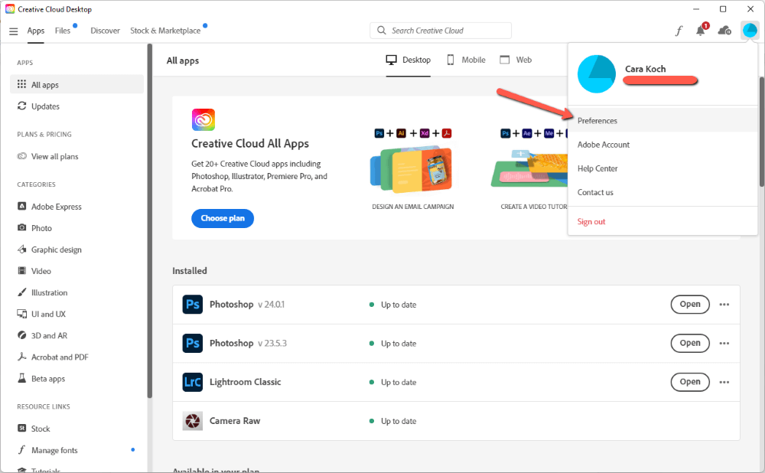Select Contact us in profile menu
Screen dimensions: 765x473
(662, 192)
